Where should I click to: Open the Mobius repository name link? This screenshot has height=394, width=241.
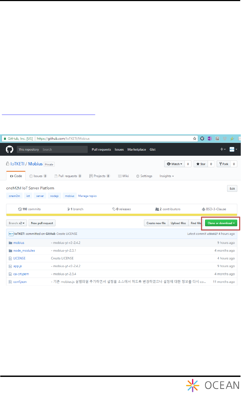tap(35, 164)
